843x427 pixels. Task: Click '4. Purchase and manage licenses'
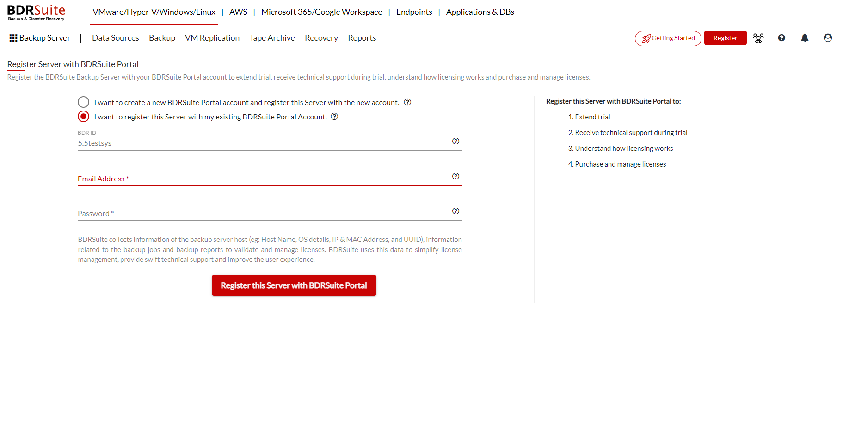pos(617,164)
